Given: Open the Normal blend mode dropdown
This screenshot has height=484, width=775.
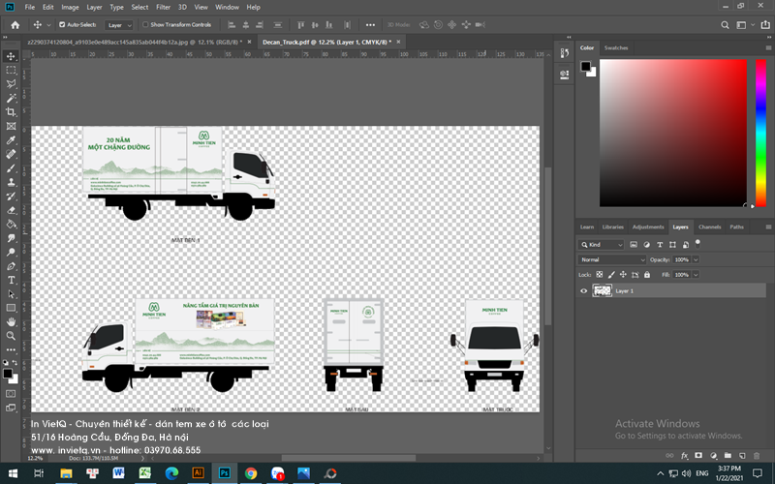Looking at the screenshot, I should coord(612,259).
